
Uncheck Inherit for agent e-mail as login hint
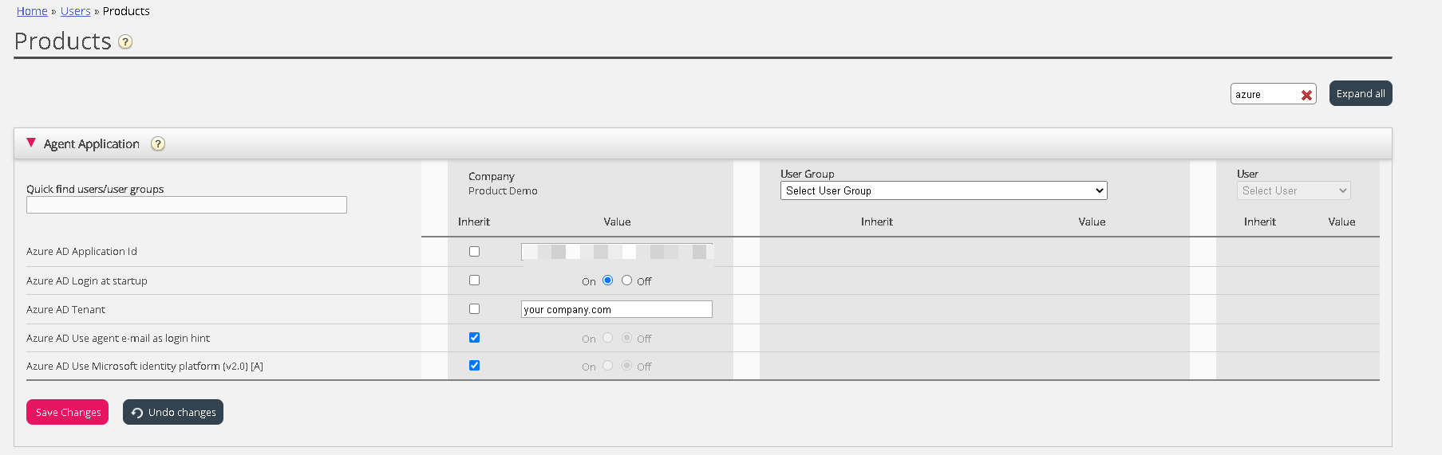coord(475,338)
